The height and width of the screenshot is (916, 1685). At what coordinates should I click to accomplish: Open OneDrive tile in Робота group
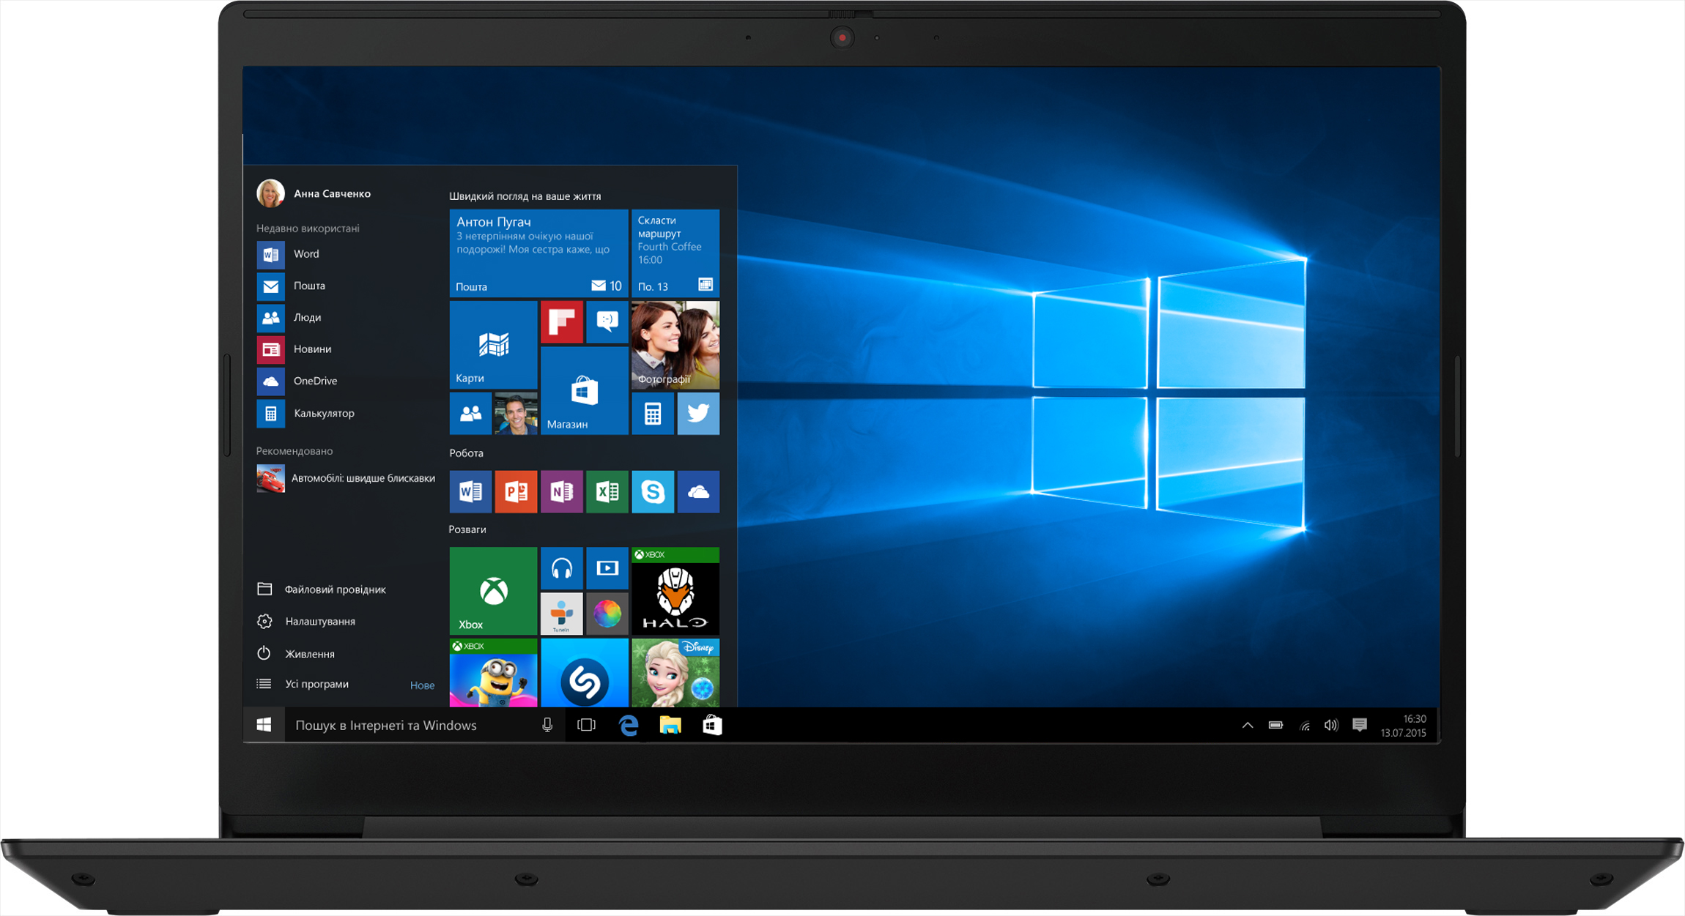pos(698,491)
